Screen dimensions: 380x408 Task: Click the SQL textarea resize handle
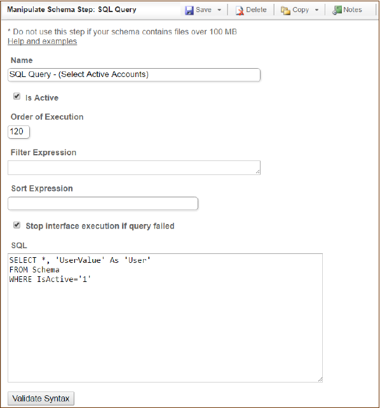point(320,379)
